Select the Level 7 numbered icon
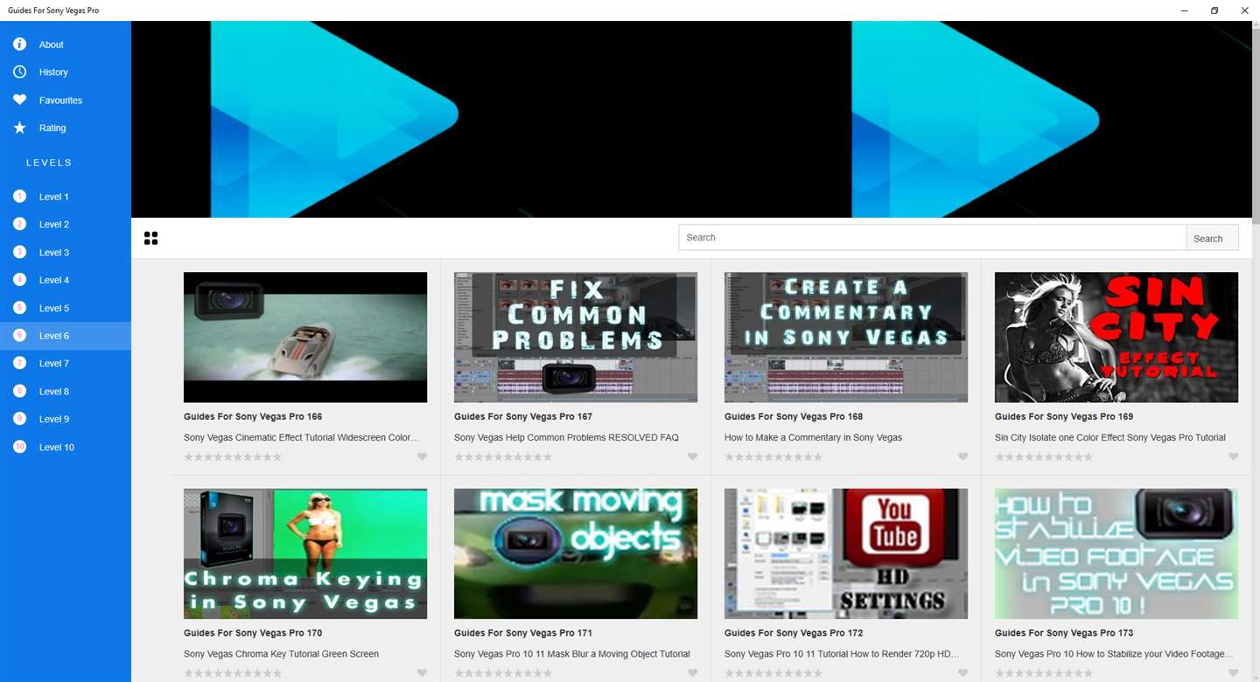Image resolution: width=1260 pixels, height=682 pixels. pos(19,363)
